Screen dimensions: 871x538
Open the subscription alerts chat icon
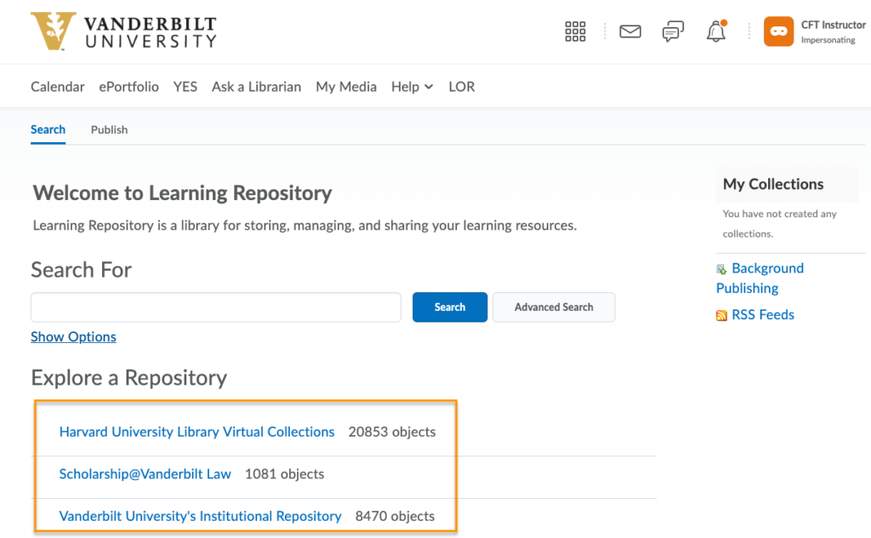[x=673, y=32]
